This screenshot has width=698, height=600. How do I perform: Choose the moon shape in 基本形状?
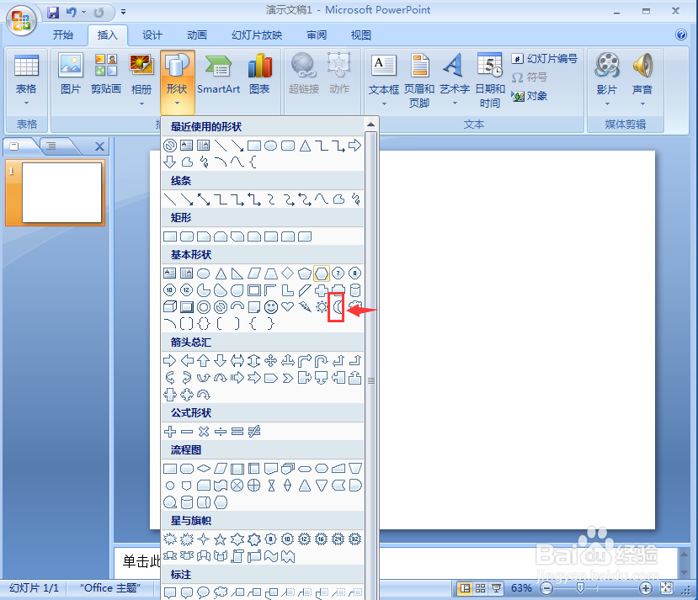[338, 306]
